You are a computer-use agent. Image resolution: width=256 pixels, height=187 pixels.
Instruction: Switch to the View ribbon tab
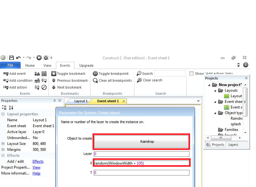tap(47, 65)
